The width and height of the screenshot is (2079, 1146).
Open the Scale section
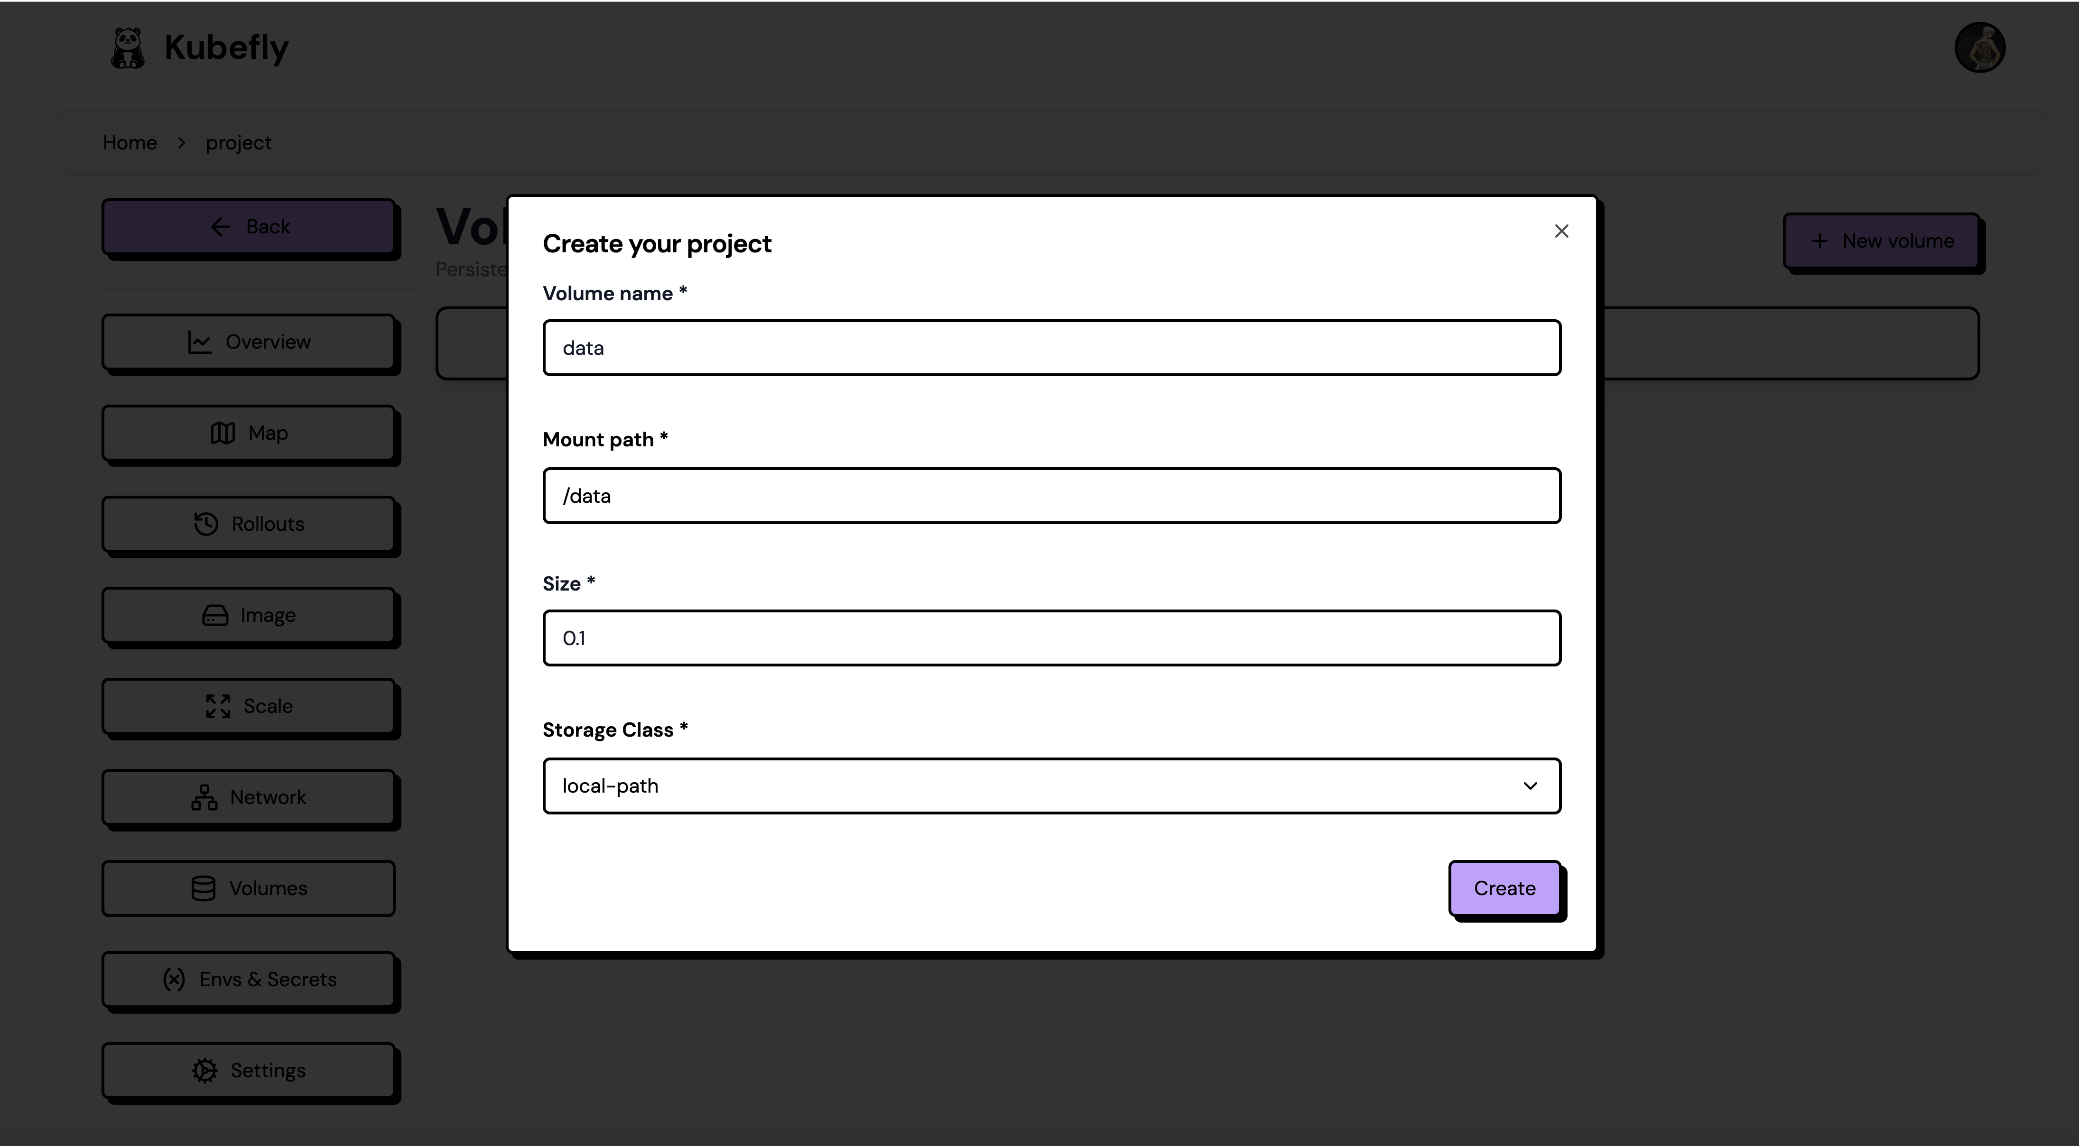point(249,706)
